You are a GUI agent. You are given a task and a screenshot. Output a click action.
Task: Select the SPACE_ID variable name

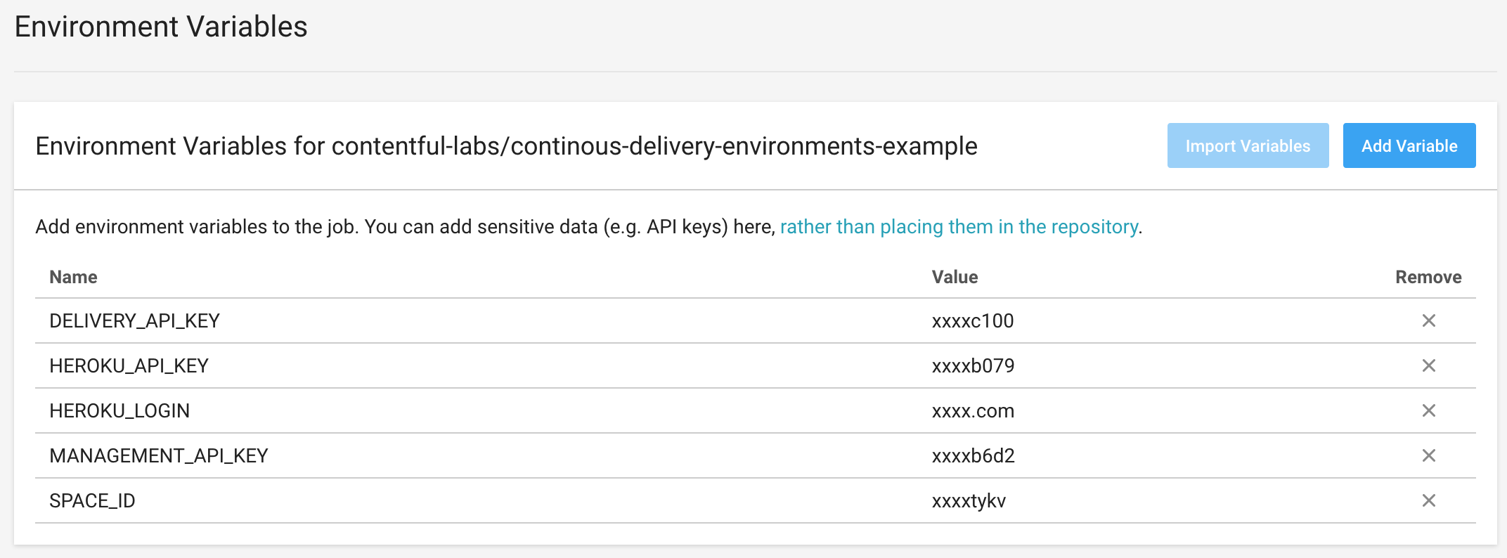click(92, 500)
